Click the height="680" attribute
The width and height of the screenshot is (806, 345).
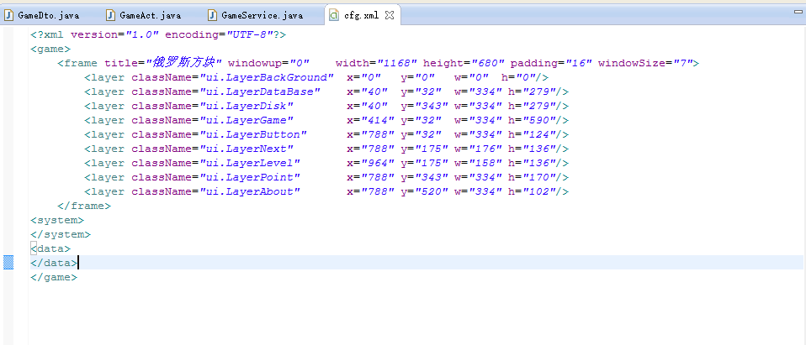(x=464, y=64)
